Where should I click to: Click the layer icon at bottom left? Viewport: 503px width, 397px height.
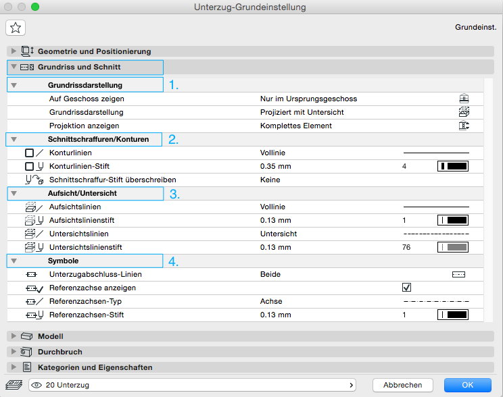pyautogui.click(x=14, y=385)
